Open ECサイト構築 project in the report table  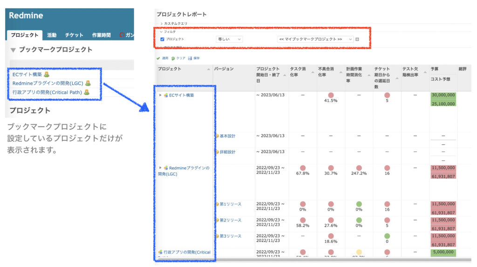[x=181, y=95]
